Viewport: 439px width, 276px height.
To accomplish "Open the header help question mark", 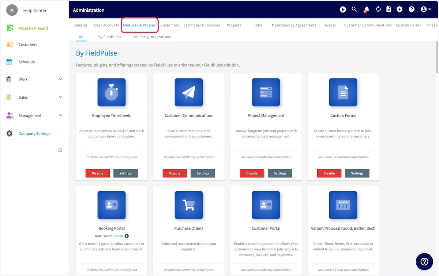I will 412,10.
